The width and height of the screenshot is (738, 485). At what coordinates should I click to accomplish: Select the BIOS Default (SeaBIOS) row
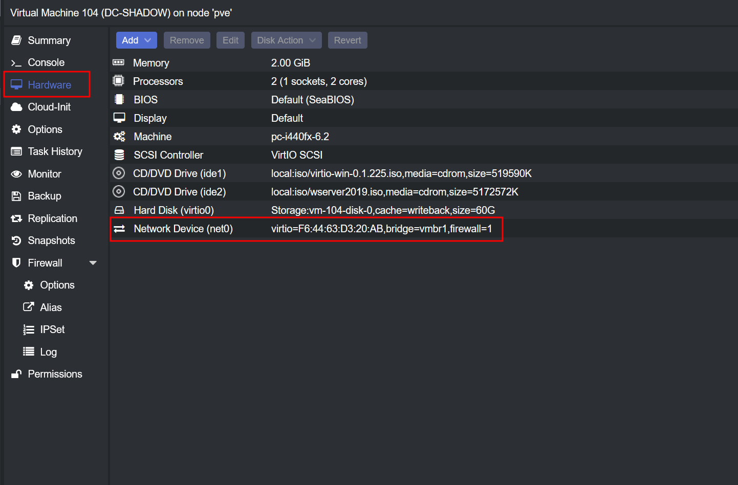tap(312, 100)
